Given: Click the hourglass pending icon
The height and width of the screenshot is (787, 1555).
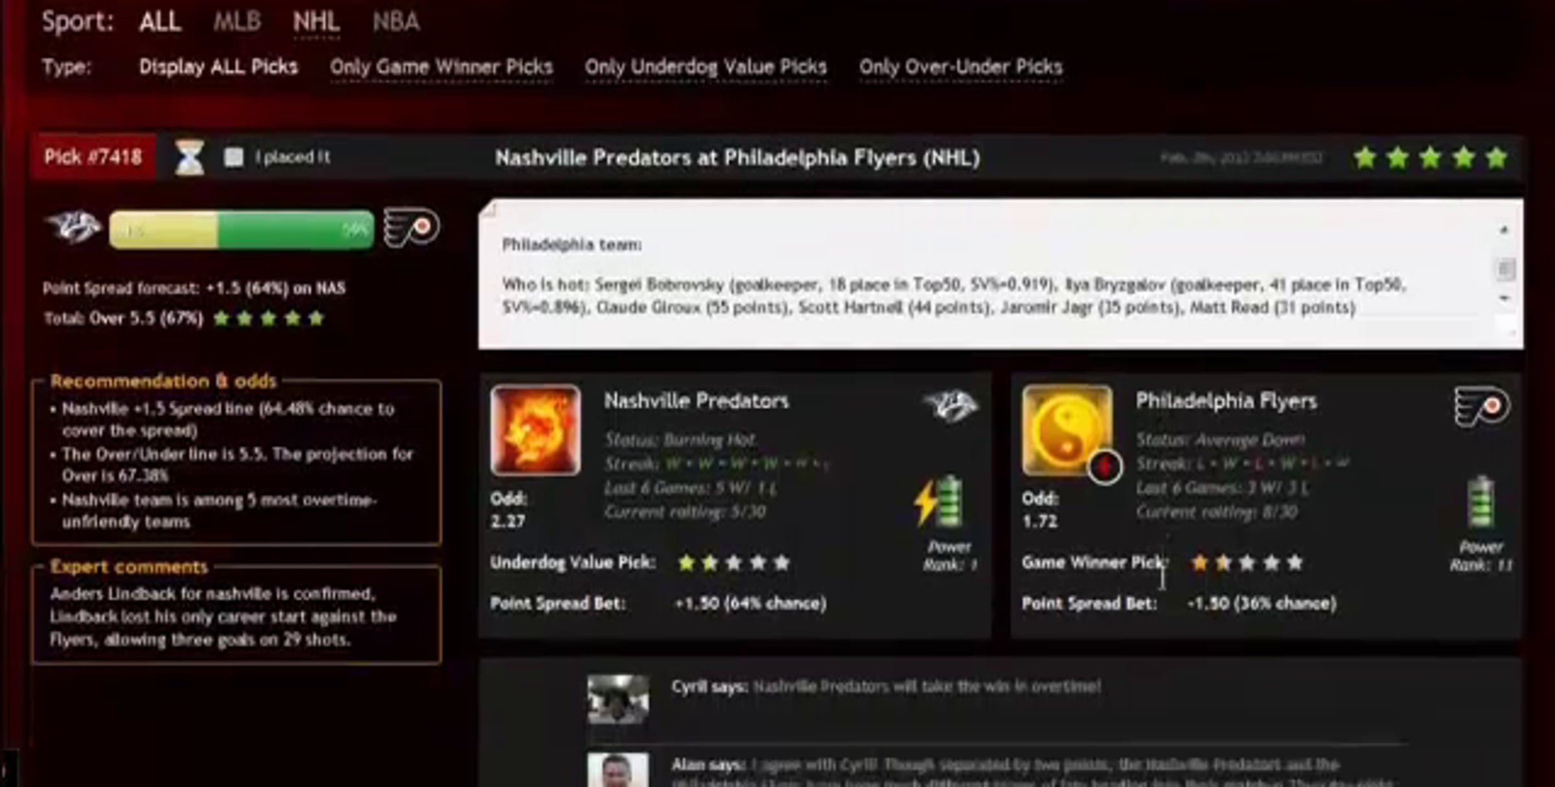Looking at the screenshot, I should click(190, 157).
